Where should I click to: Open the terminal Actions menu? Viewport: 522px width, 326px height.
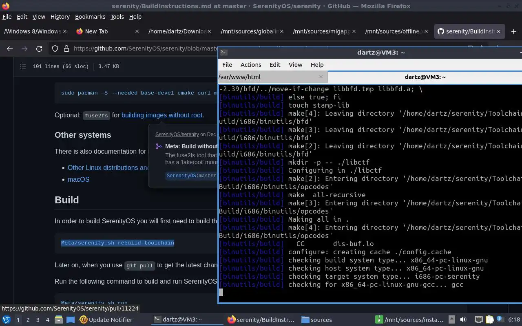pyautogui.click(x=251, y=64)
